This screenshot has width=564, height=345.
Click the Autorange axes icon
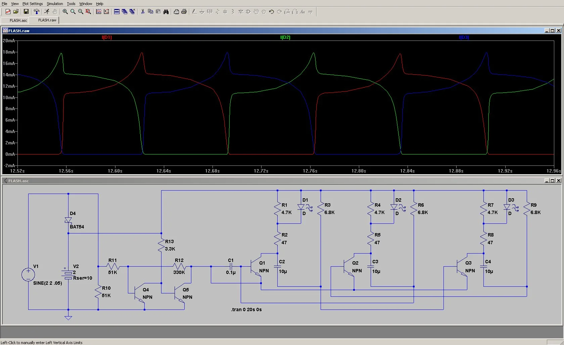106,12
